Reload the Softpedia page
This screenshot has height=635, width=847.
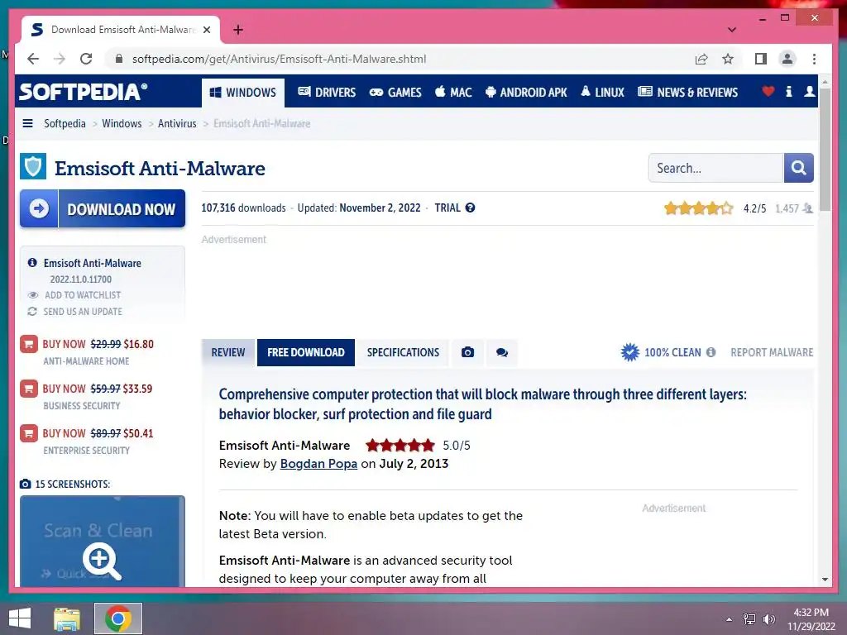[86, 59]
